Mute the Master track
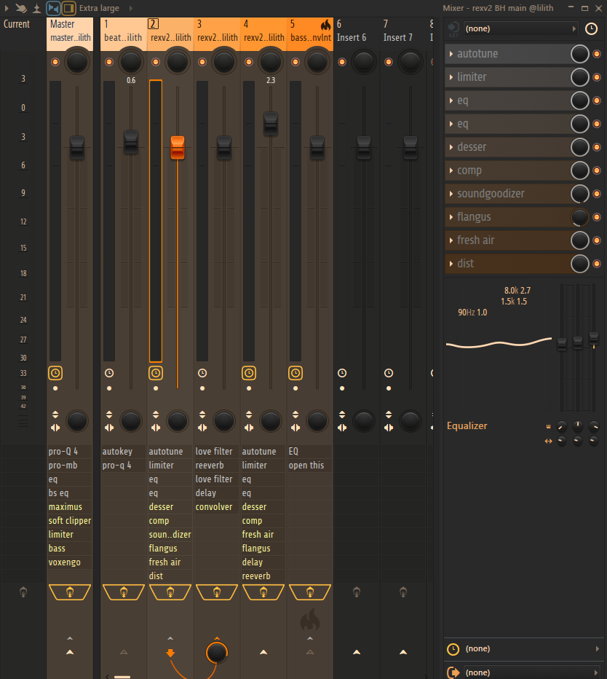The width and height of the screenshot is (607, 679). point(55,62)
